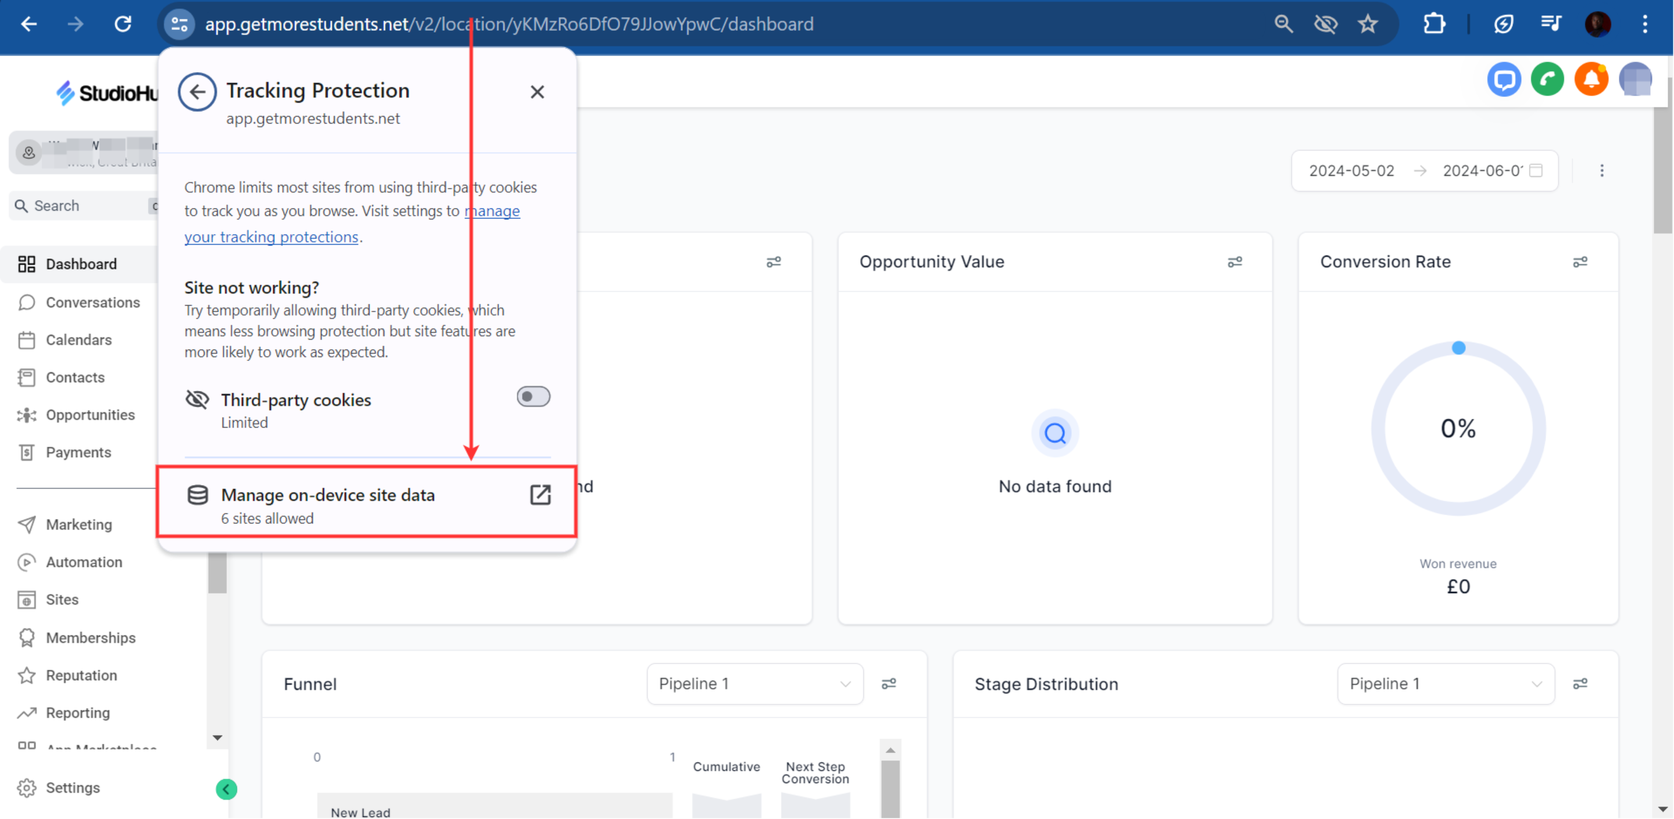Viewport: 1674px width, 819px height.
Task: Click manage your tracking protections link
Action: coord(271,237)
